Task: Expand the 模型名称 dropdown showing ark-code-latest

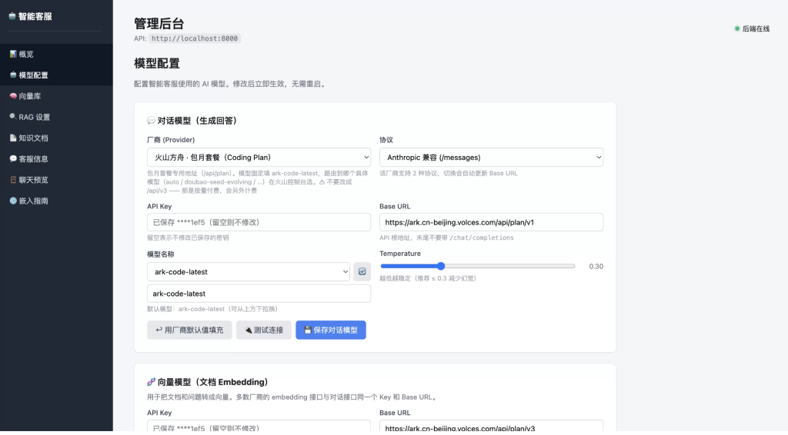Action: point(249,271)
